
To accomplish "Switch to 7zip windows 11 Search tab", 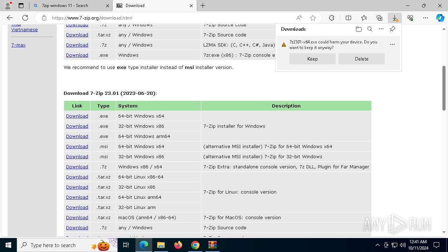I will click(x=71, y=6).
